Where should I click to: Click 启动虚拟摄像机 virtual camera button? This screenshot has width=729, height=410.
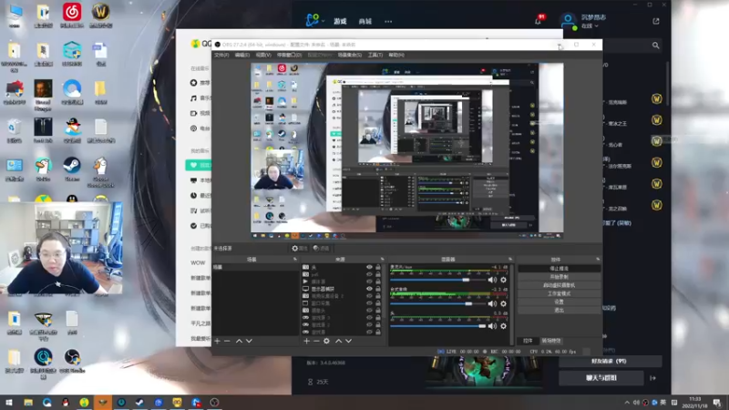559,285
